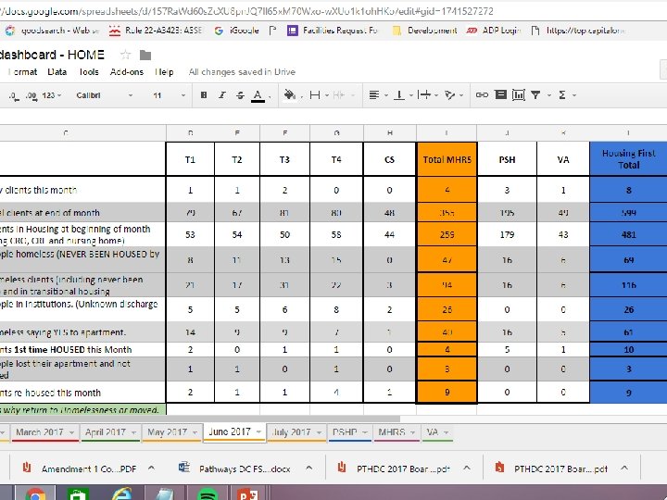667x500 pixels.
Task: Open Chrome from the taskbar
Action: point(35,494)
